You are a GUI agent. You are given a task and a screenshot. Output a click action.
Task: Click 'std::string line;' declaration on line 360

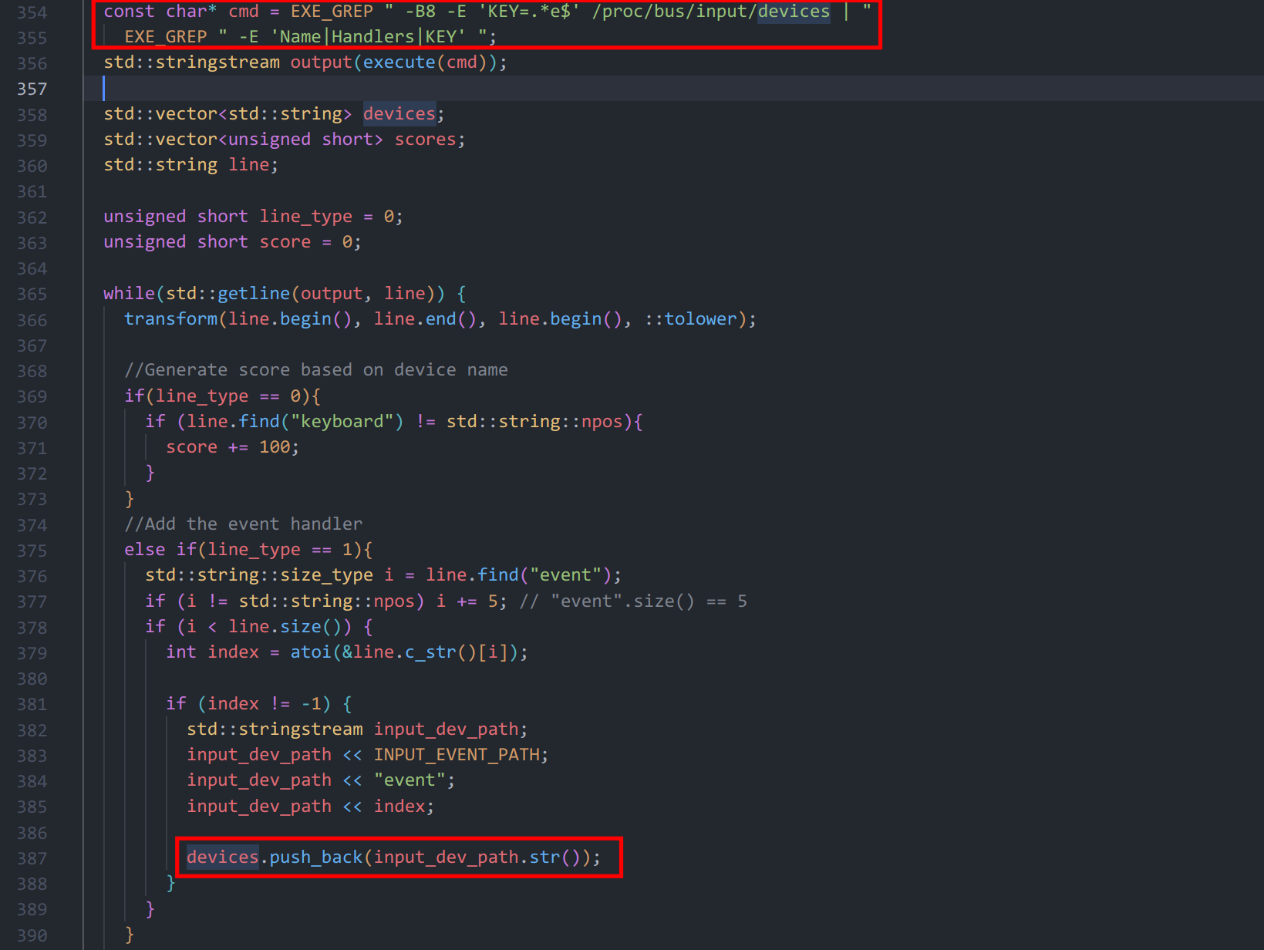pyautogui.click(x=191, y=165)
